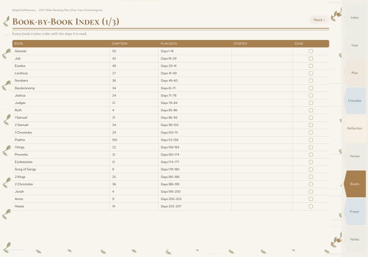The image size is (368, 257).
Task: Click the 'Ecclesiastes' book name
Action: pyautogui.click(x=24, y=162)
